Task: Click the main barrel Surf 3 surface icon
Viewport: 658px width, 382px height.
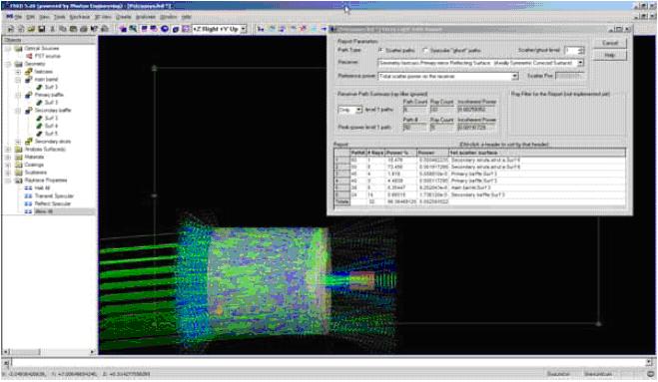Action: click(40, 87)
